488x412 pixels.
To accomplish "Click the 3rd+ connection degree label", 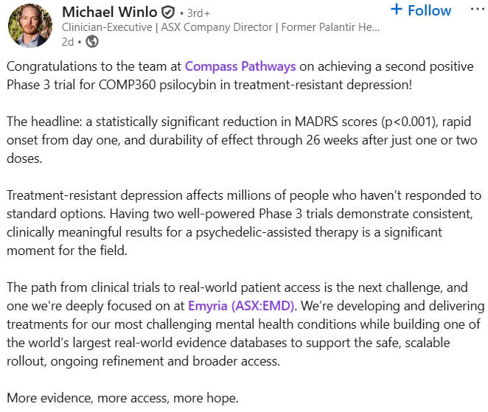I will 196,13.
